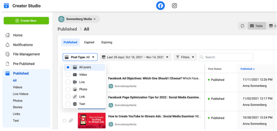Open File Management in the sidebar
This screenshot has height=131, width=277.
point(26,54)
